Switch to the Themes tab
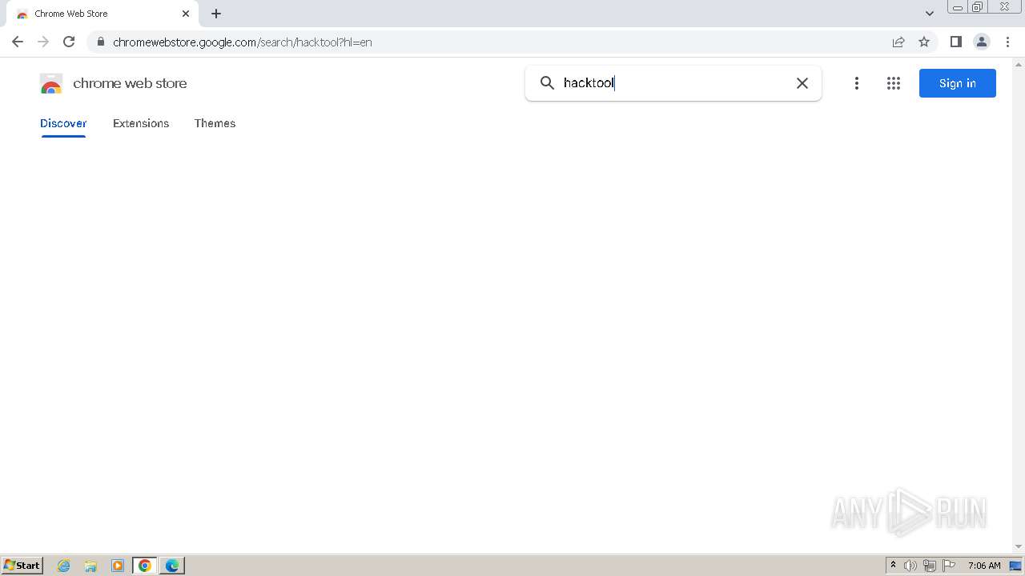 [x=215, y=123]
